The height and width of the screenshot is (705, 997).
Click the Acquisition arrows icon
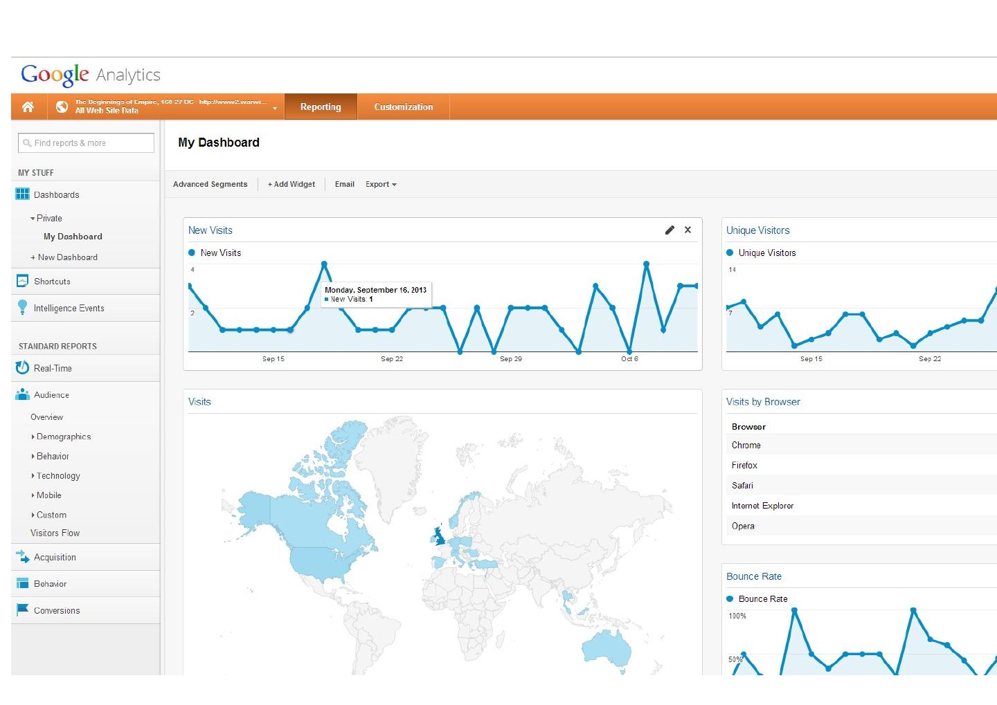[x=22, y=557]
